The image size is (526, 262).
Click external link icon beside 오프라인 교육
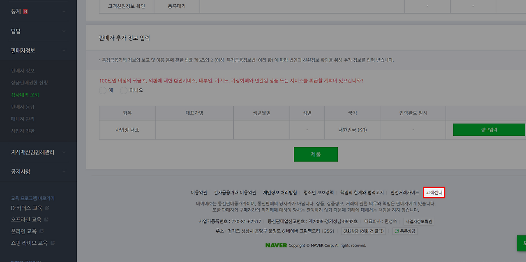[x=47, y=219]
